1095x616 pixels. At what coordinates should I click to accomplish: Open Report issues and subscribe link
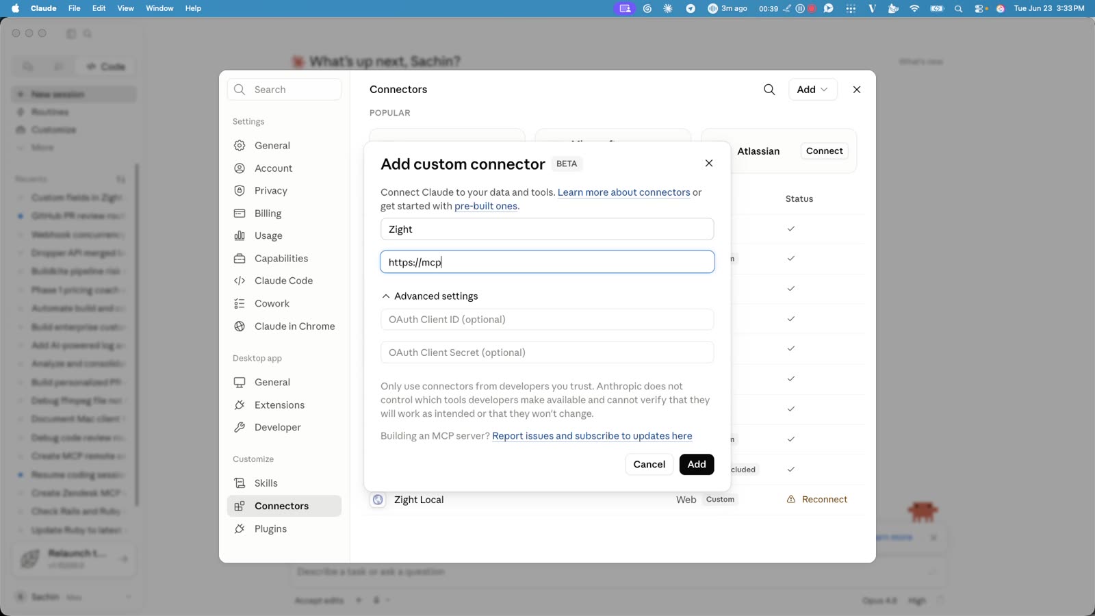point(592,436)
